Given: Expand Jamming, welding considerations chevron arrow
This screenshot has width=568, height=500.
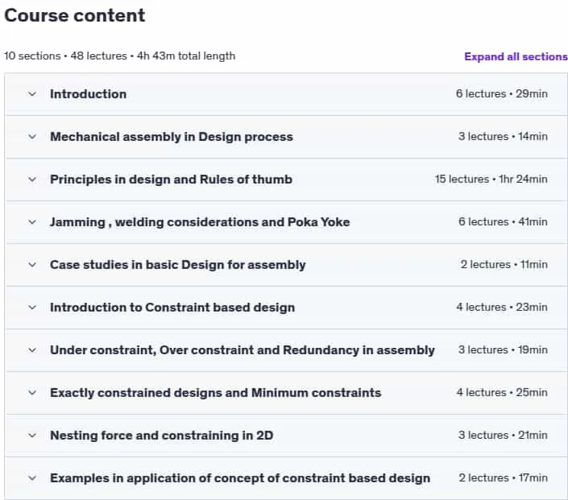Looking at the screenshot, I should [32, 222].
